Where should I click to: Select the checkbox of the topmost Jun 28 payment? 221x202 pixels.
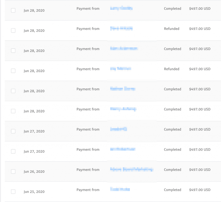pyautogui.click(x=13, y=10)
